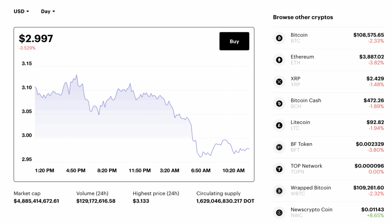Click the Bitcoin Cash icon

(x=279, y=103)
